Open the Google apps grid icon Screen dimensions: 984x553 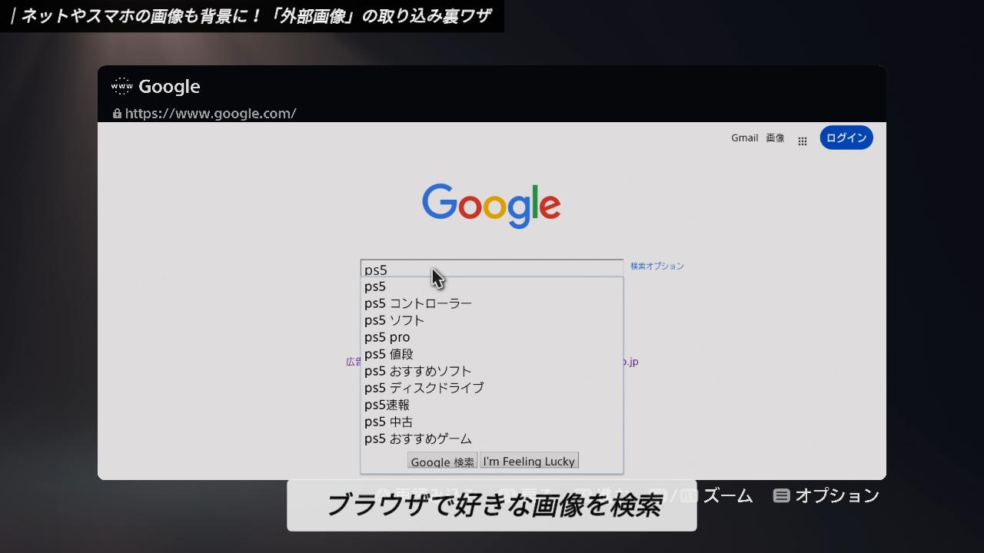pyautogui.click(x=802, y=141)
